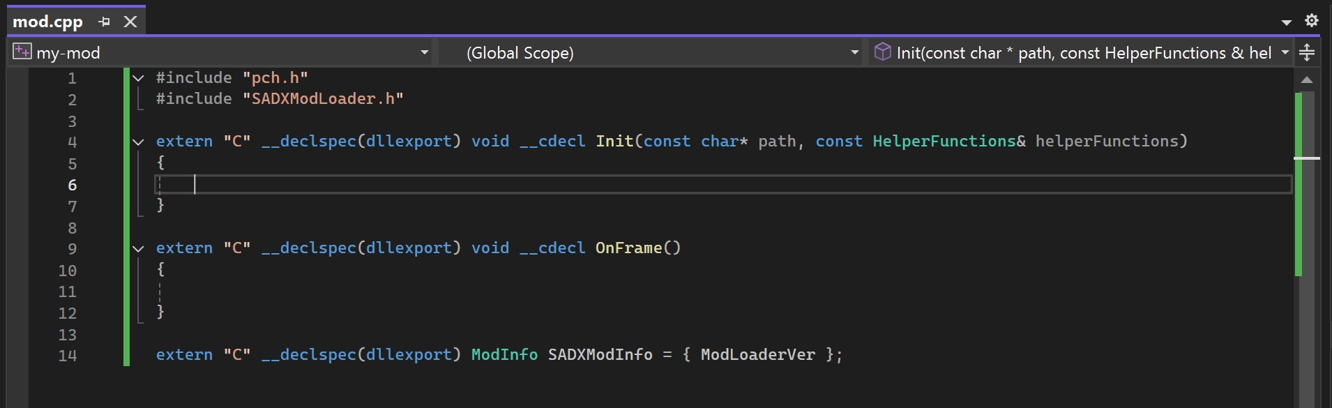
Task: Open the editor settings gear
Action: [1312, 20]
